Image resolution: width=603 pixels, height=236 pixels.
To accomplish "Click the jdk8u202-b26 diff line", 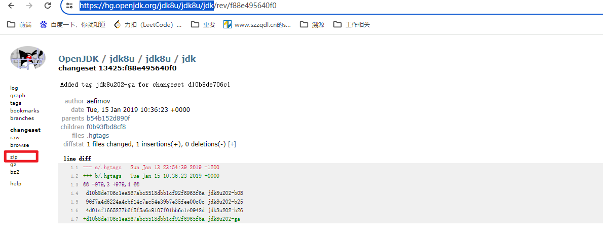I will (165, 211).
